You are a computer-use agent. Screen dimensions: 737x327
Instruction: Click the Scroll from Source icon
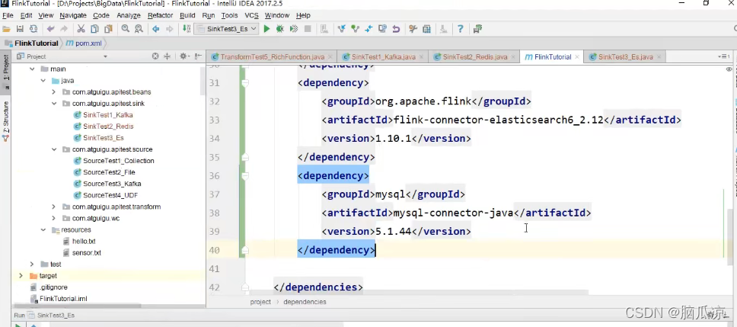tap(155, 56)
